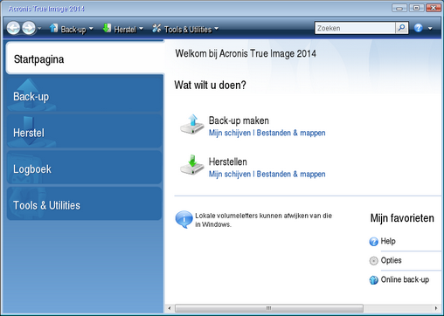Click the Mijn favorieten heading
The height and width of the screenshot is (316, 444).
point(402,218)
